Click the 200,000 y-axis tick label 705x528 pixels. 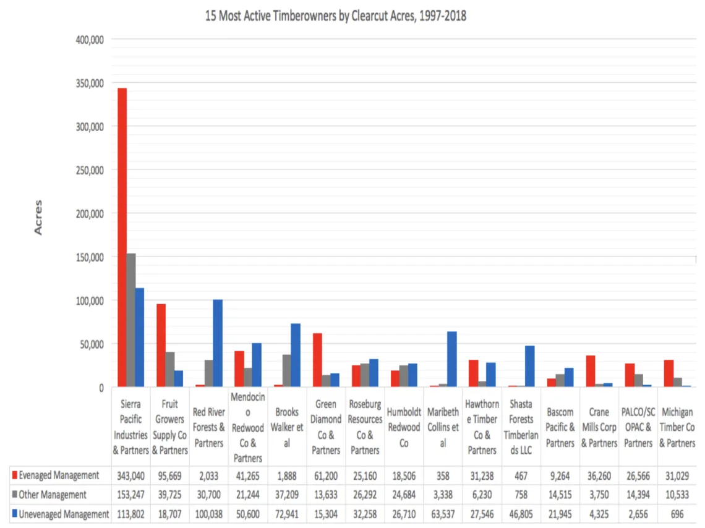pyautogui.click(x=90, y=214)
